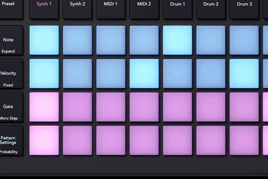Tap the bright pink Gate-row pad under Synth 1
The width and height of the screenshot is (268, 179).
pyautogui.click(x=44, y=107)
